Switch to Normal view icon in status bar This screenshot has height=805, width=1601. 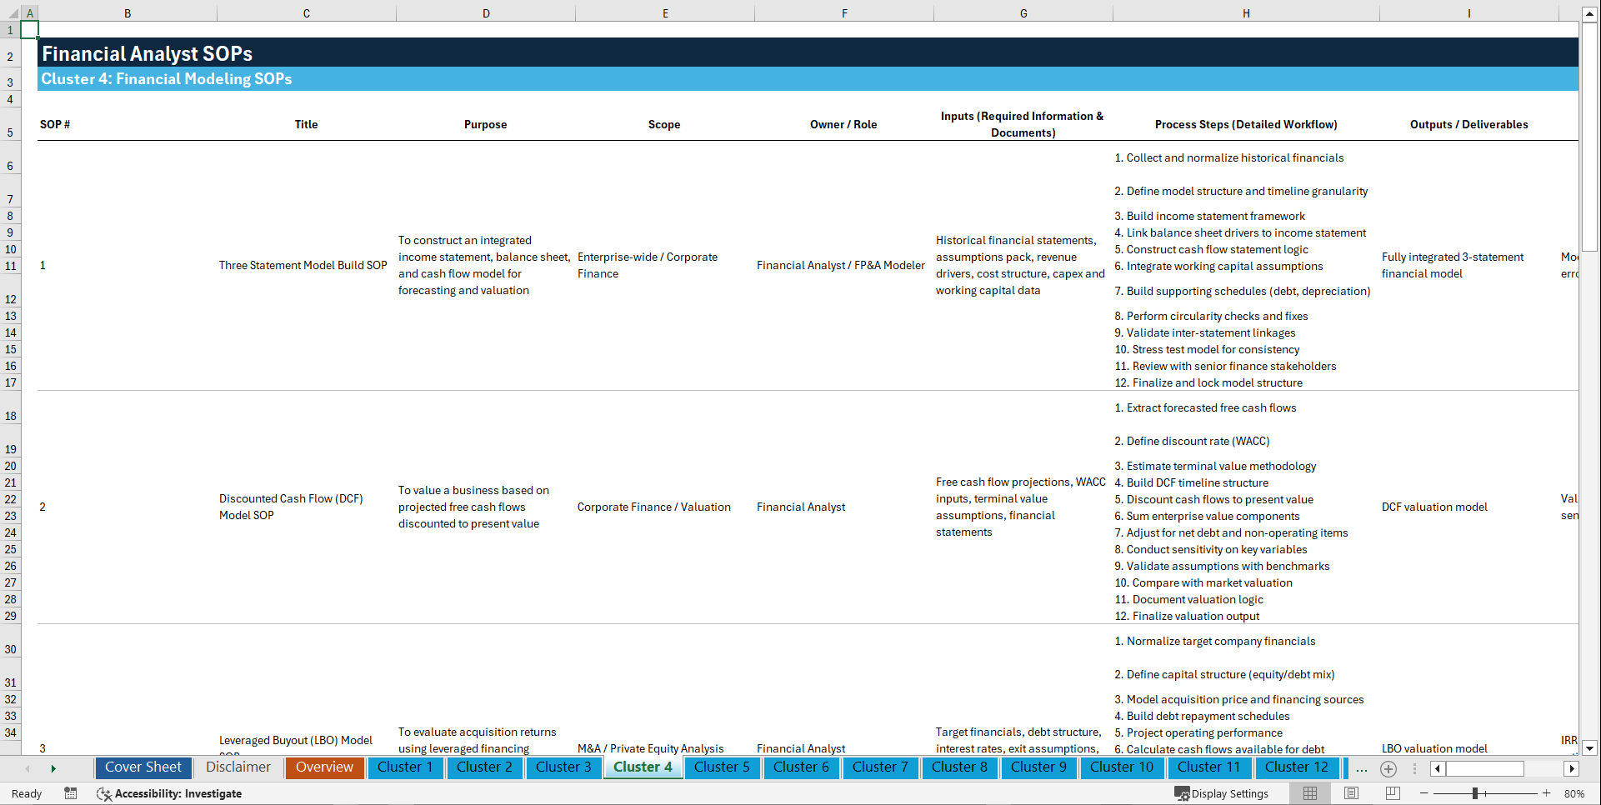[1309, 793]
